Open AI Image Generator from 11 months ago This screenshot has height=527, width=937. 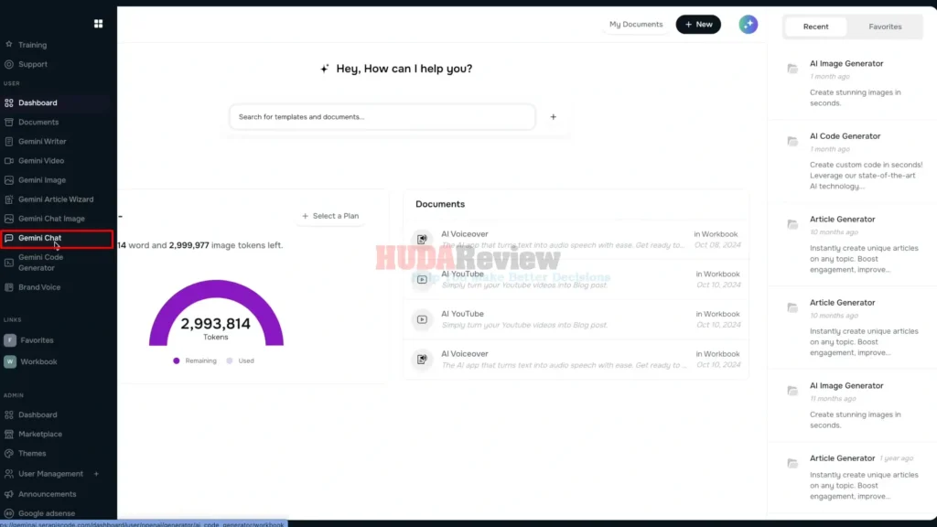pyautogui.click(x=852, y=405)
